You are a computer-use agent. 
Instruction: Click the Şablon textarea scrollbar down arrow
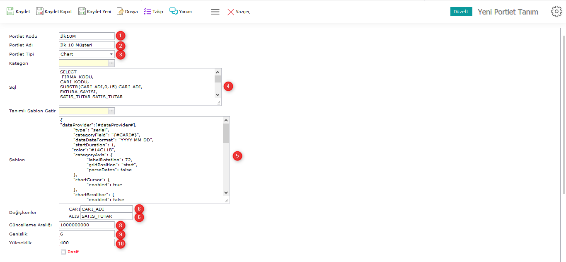(x=226, y=192)
